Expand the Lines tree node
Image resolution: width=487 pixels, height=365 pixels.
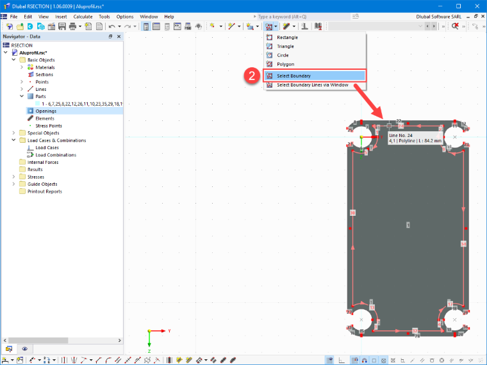click(x=22, y=89)
